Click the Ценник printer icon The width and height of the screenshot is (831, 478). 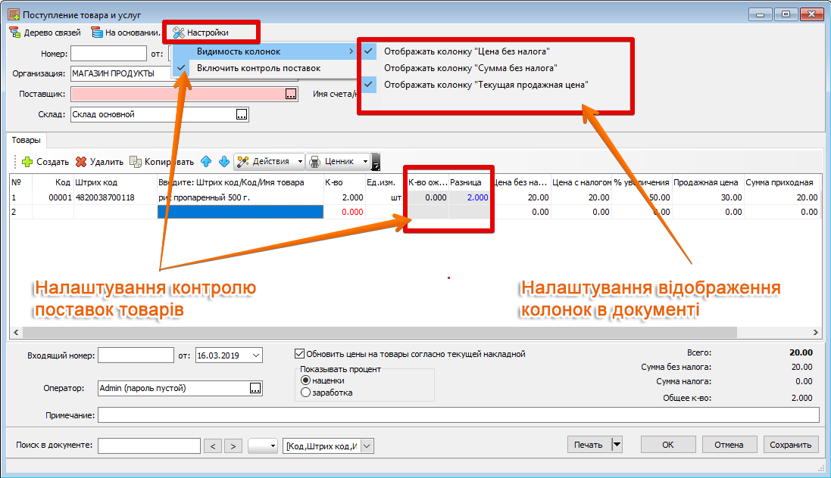point(315,161)
